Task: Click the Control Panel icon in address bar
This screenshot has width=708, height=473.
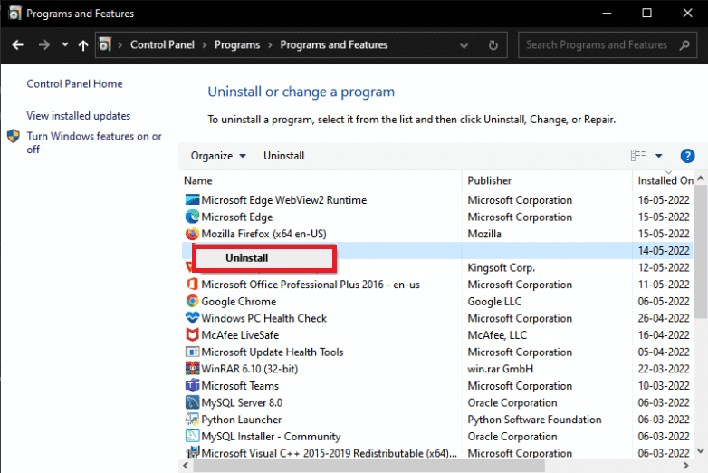Action: 105,44
